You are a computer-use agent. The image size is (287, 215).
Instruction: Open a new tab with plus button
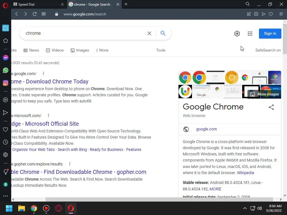click(126, 4)
